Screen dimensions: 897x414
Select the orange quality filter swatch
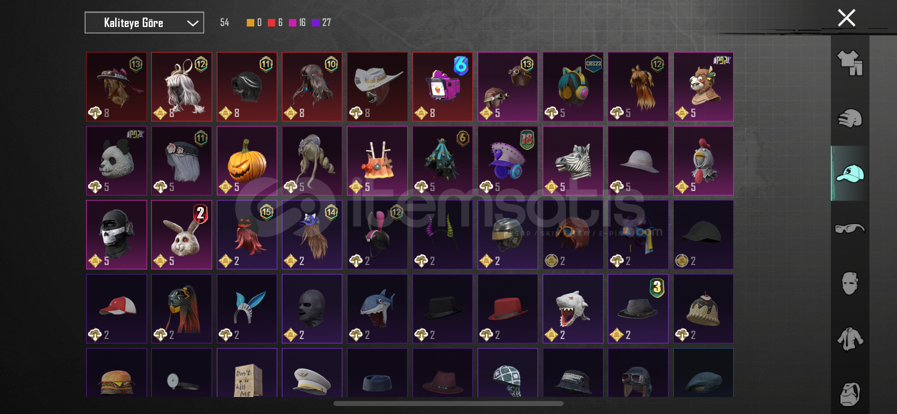[x=250, y=22]
